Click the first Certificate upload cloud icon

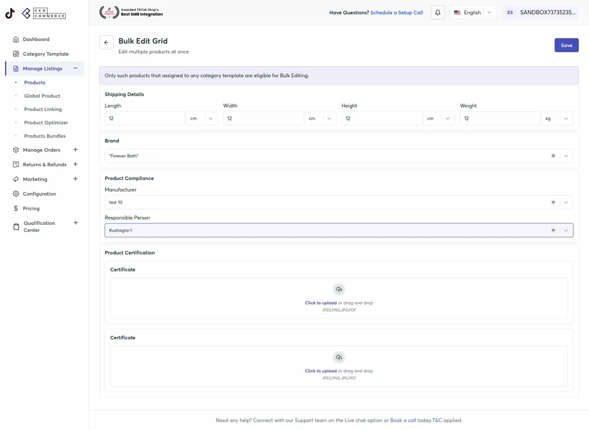(339, 289)
